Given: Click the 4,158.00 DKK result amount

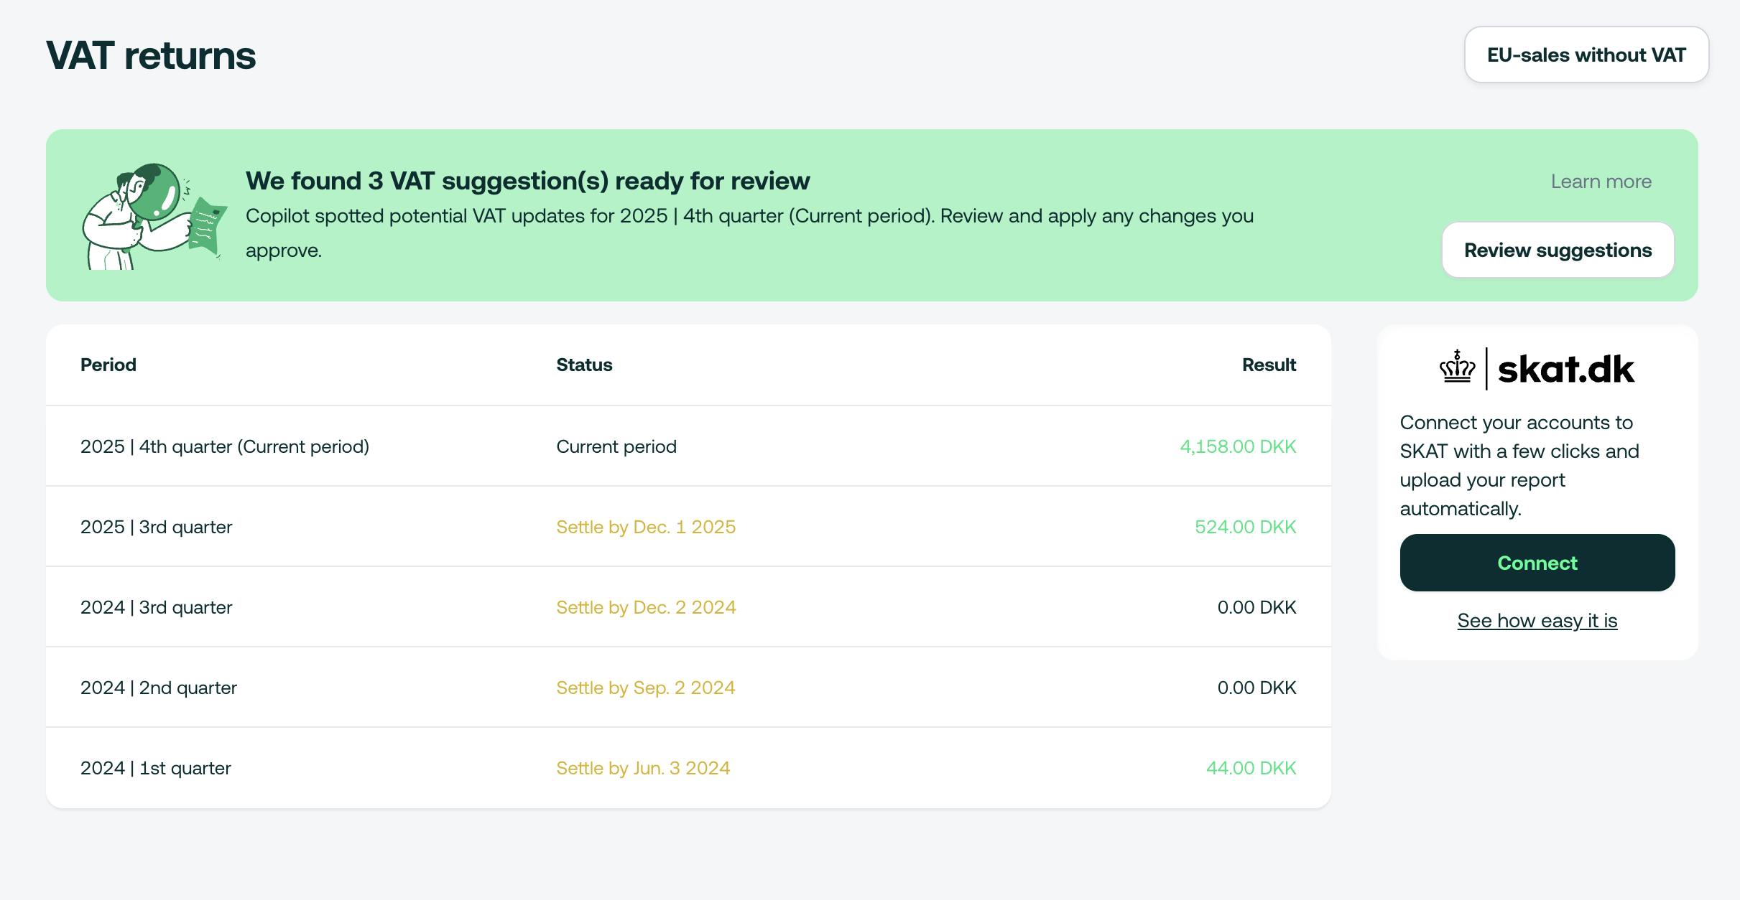Looking at the screenshot, I should coord(1238,446).
